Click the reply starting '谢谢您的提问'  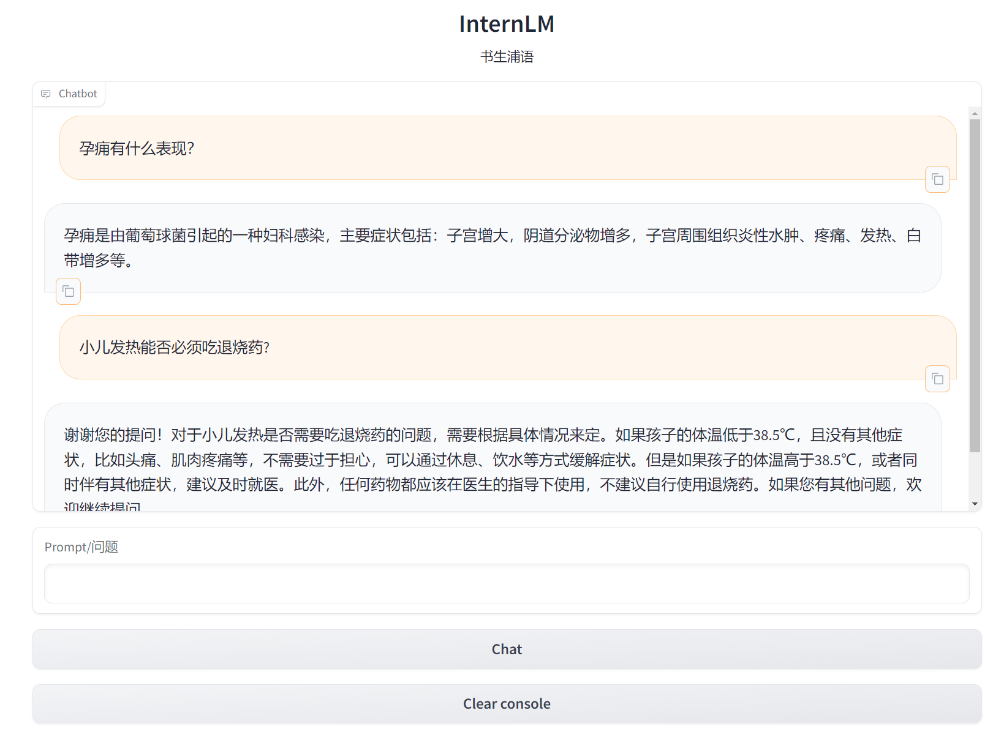(493, 458)
